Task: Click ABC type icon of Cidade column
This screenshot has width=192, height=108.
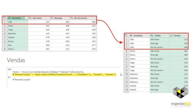Action: pyautogui.click(x=152, y=36)
